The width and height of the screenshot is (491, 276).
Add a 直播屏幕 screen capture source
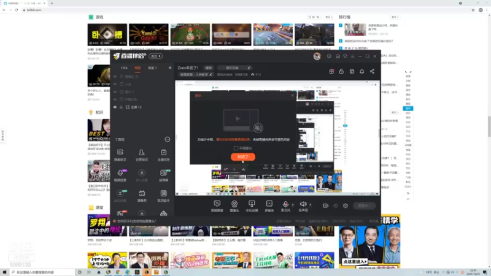[217, 206]
